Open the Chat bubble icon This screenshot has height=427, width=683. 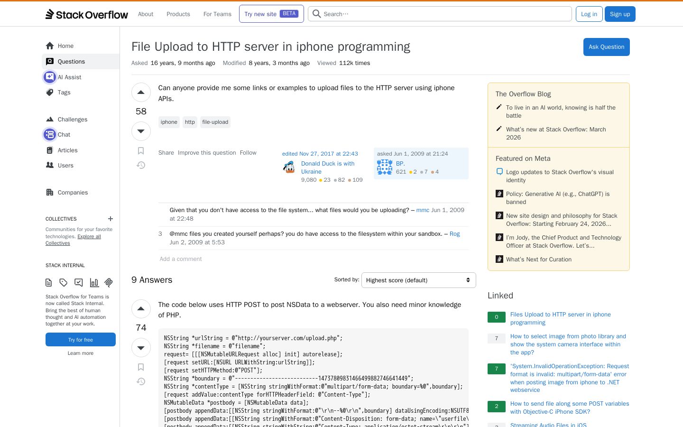click(x=50, y=135)
